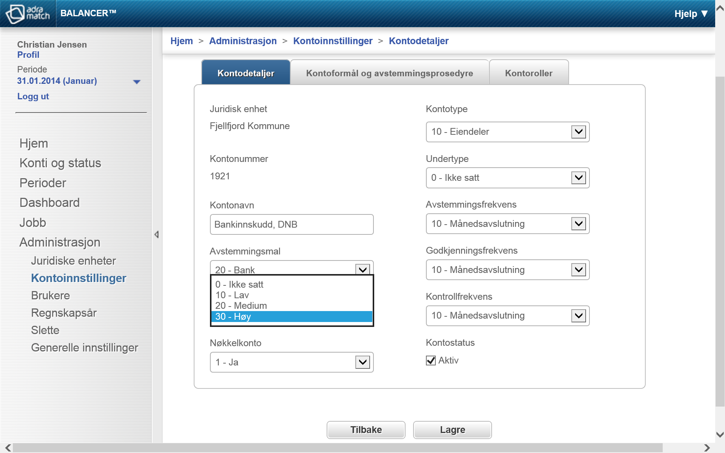Screen dimensions: 725x453
Task: Open Juridiske enheter submenu item
Action: click(x=73, y=261)
